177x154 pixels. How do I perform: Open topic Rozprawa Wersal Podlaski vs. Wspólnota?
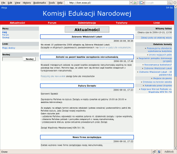coord(156,90)
